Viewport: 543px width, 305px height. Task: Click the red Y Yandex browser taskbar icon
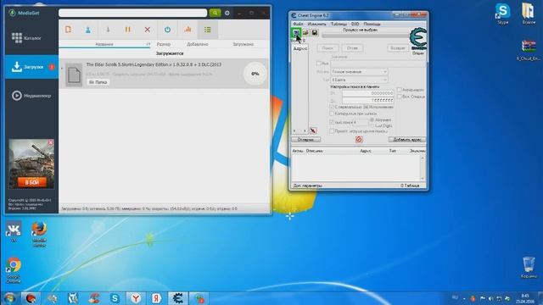tap(136, 298)
